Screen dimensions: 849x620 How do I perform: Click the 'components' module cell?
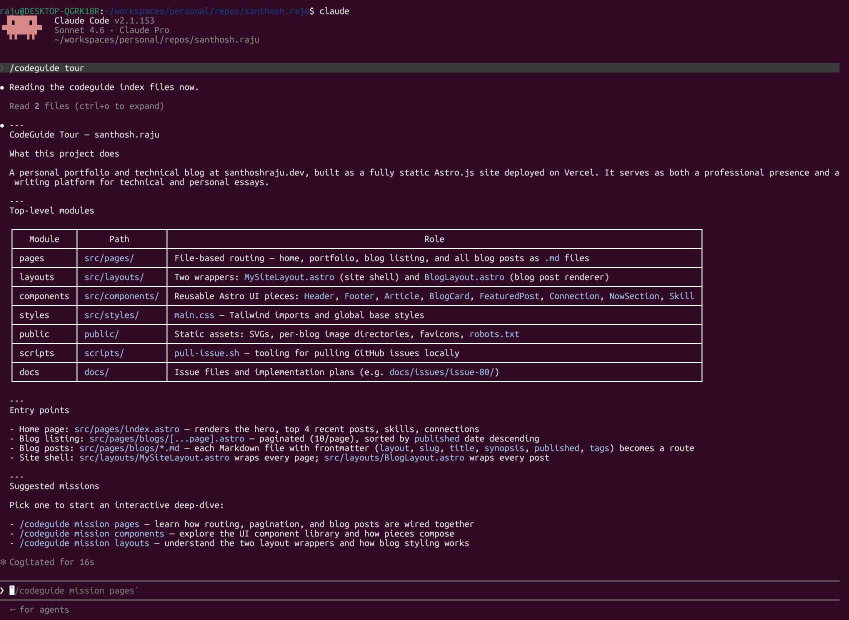(x=44, y=296)
